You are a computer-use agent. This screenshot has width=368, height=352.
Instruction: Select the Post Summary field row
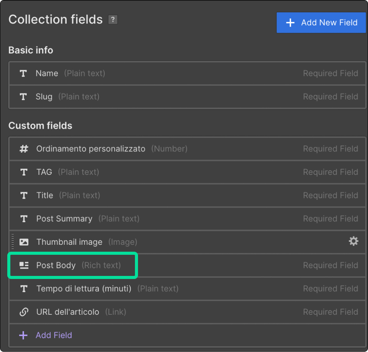[187, 219]
